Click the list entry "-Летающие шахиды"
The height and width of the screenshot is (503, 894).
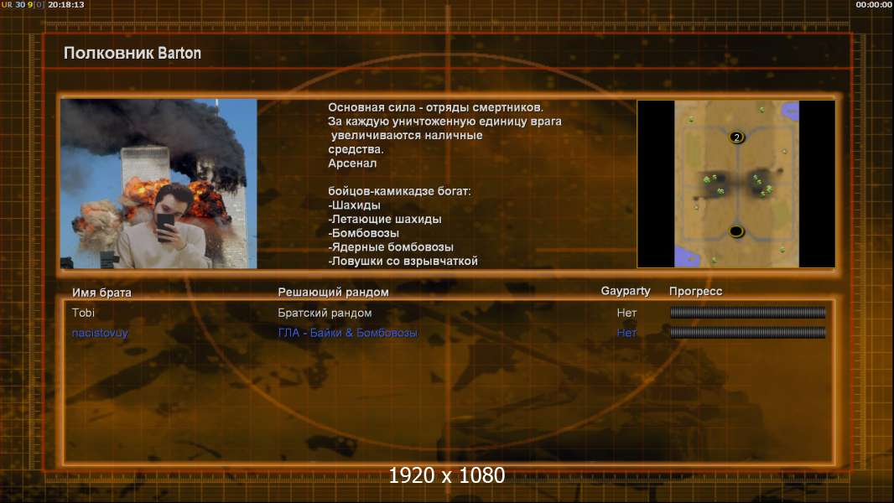point(385,220)
